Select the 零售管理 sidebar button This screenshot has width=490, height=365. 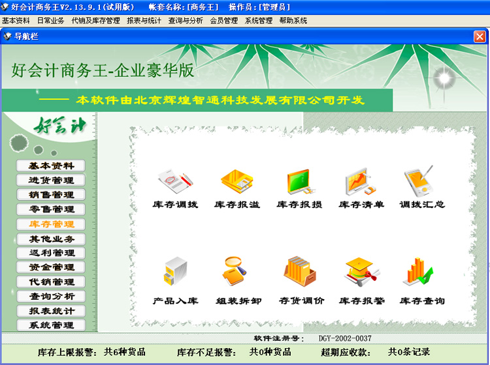(x=51, y=209)
